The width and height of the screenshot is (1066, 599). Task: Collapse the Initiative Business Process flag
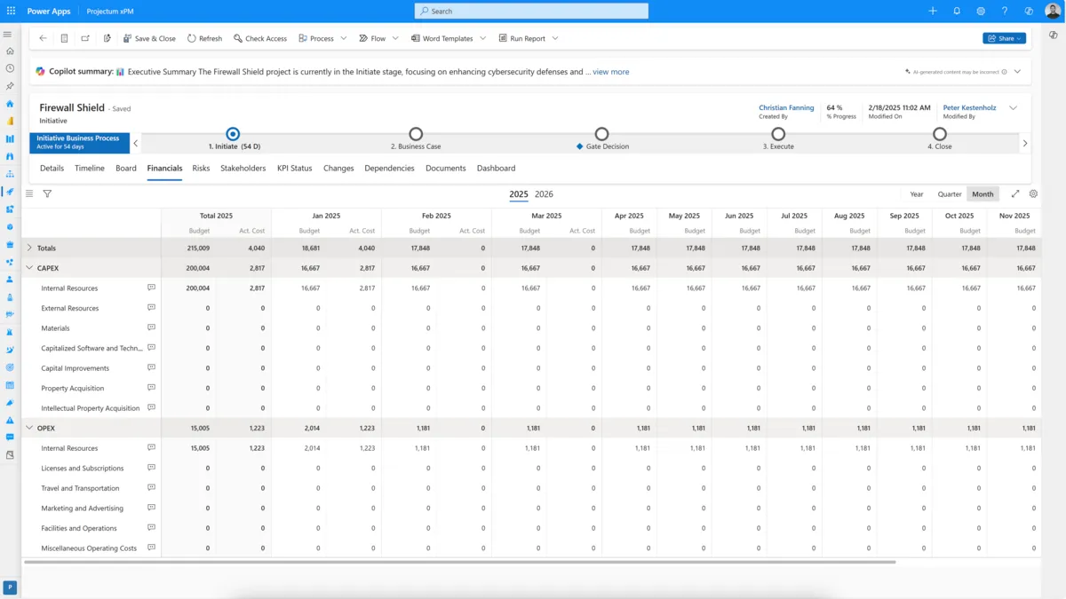point(80,143)
